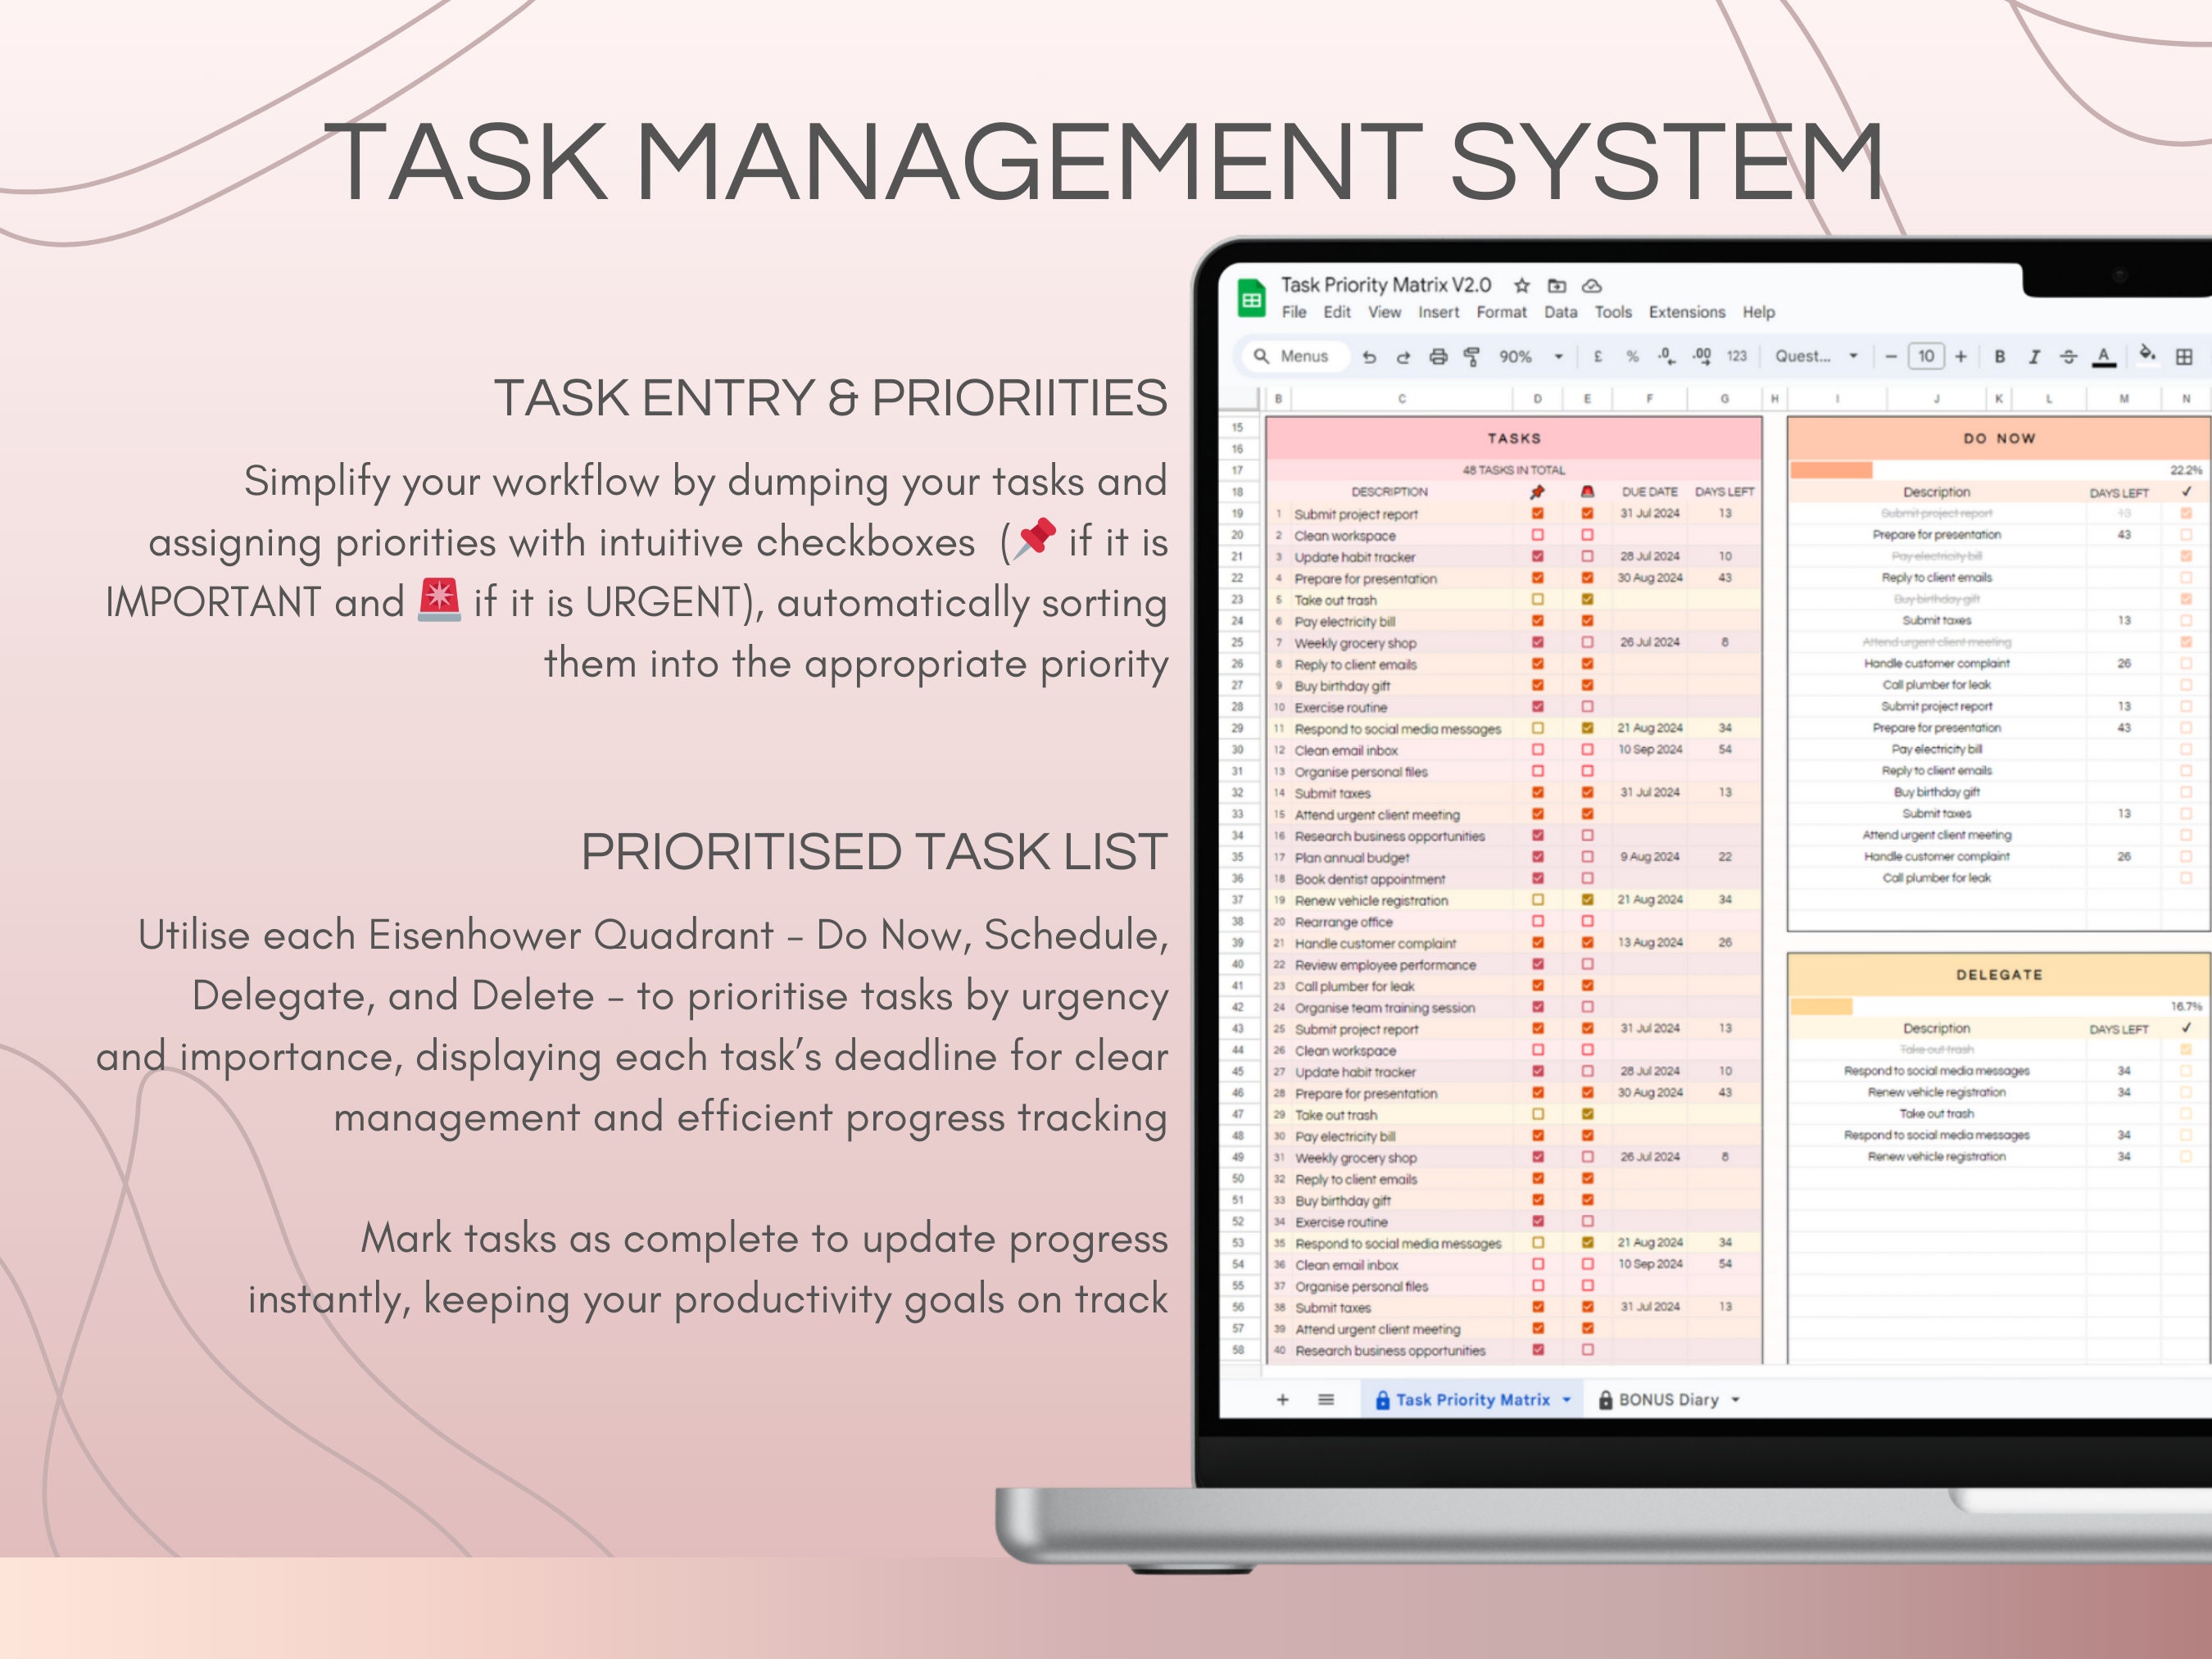
Task: Open the fill colour bucket
Action: click(2147, 354)
